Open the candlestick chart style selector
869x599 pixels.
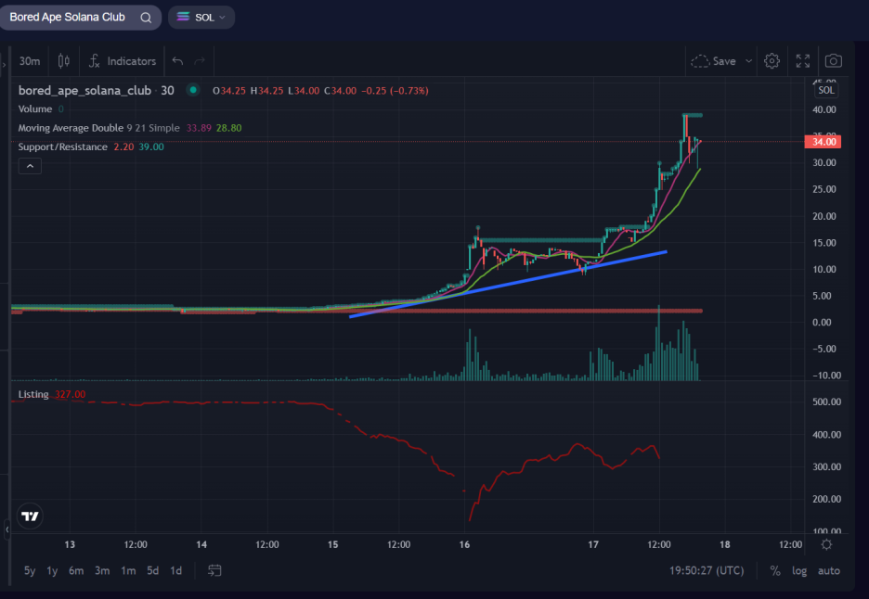64,61
